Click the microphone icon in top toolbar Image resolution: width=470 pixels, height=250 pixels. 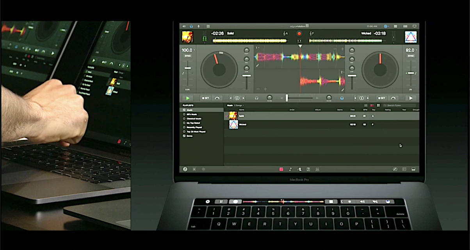pos(199,26)
